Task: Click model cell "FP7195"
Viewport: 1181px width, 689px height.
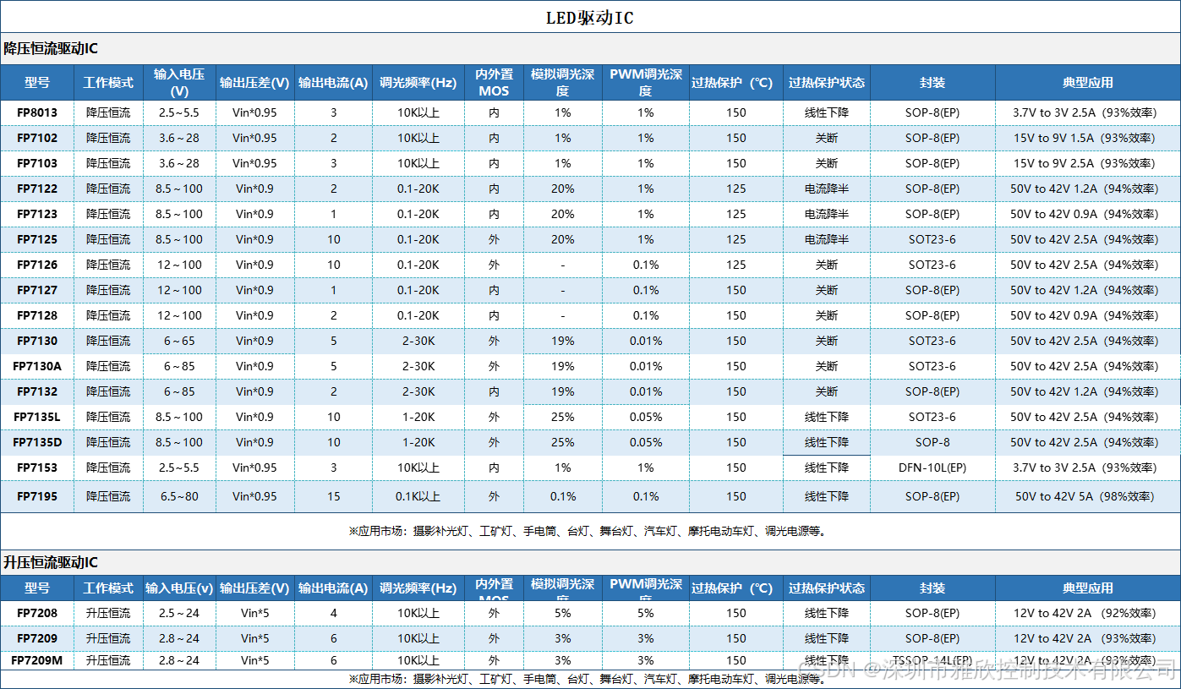Action: click(x=37, y=496)
